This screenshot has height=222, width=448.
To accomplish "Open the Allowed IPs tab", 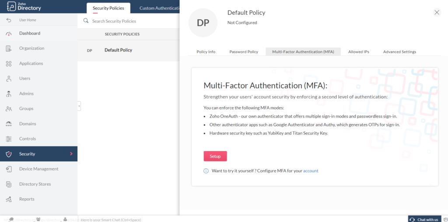I will (x=359, y=52).
